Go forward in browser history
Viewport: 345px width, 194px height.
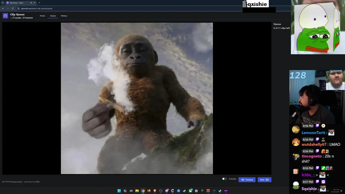tap(8, 8)
